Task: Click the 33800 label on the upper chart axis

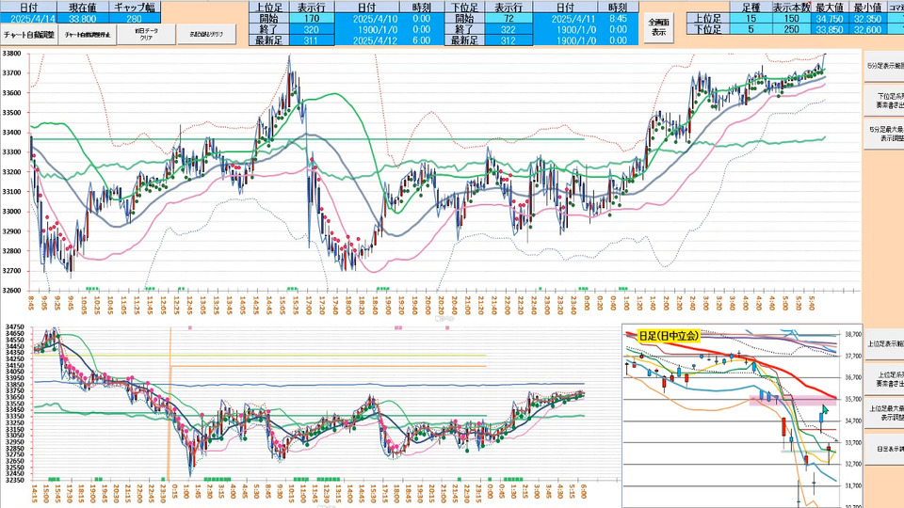Action: click(11, 54)
